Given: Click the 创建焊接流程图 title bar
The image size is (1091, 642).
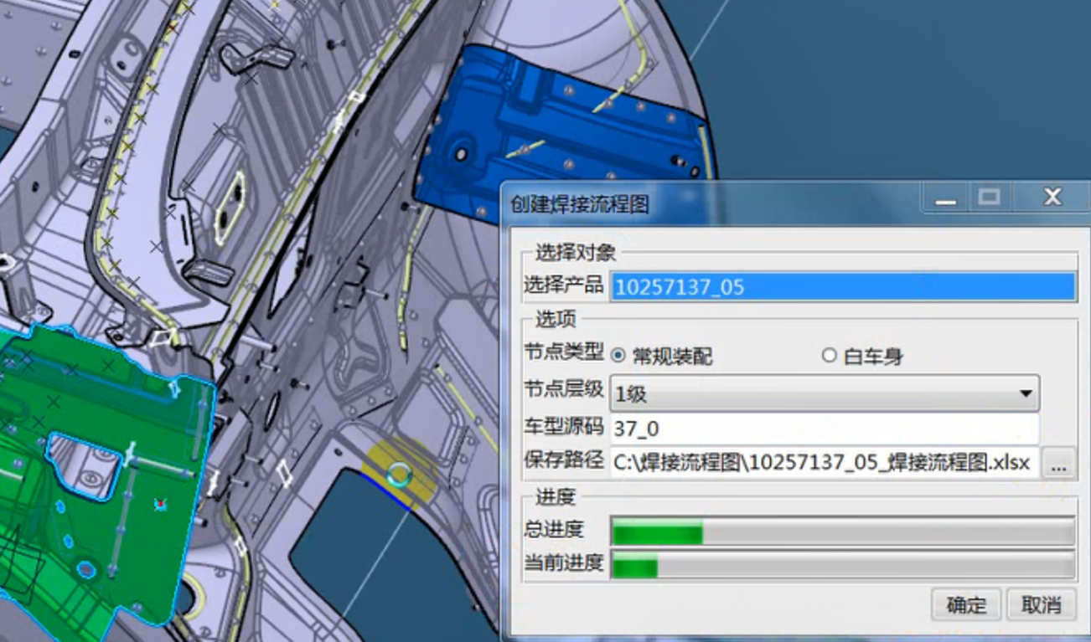Looking at the screenshot, I should tap(712, 203).
